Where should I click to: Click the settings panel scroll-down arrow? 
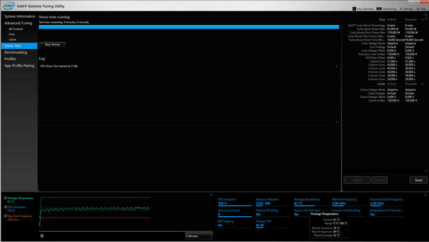[426, 171]
